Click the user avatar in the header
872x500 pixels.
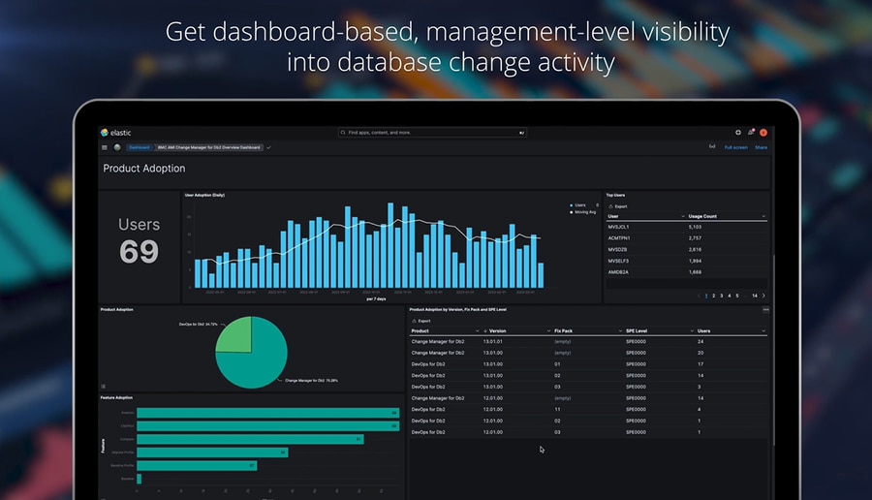[x=763, y=133]
